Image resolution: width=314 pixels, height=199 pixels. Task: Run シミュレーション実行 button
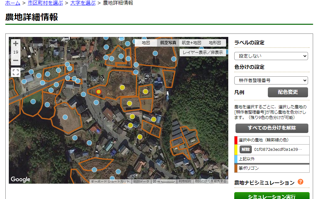[x=272, y=196]
